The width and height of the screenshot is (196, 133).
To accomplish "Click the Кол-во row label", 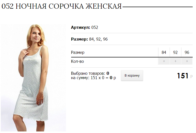I will 77,61.
